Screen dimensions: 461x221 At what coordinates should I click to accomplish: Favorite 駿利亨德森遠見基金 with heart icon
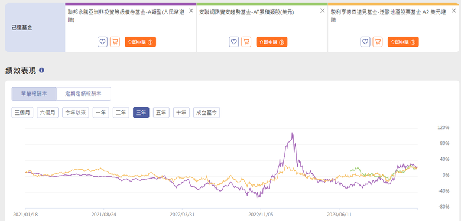(365, 42)
